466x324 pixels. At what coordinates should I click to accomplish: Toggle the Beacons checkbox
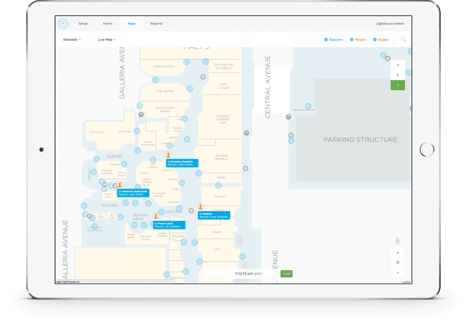(x=326, y=39)
